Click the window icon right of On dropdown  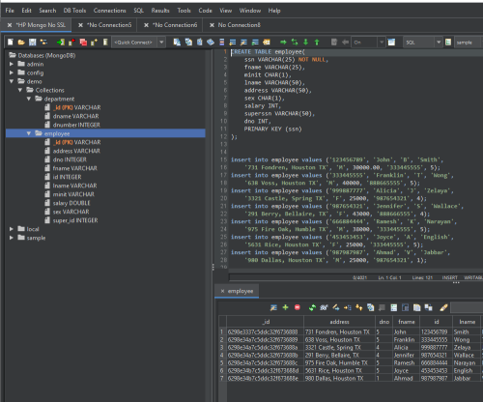391,43
